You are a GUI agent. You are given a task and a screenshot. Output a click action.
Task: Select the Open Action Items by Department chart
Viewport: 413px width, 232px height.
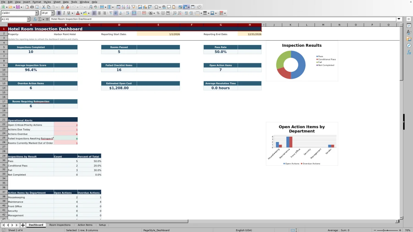click(x=302, y=144)
